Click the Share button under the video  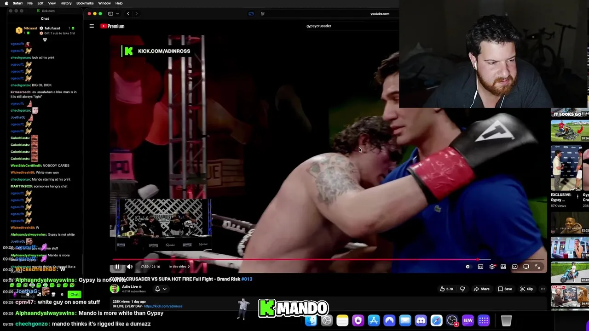(x=481, y=289)
